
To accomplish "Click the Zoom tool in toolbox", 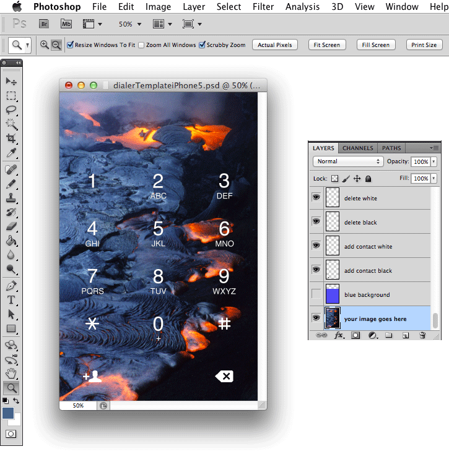I will tap(11, 388).
